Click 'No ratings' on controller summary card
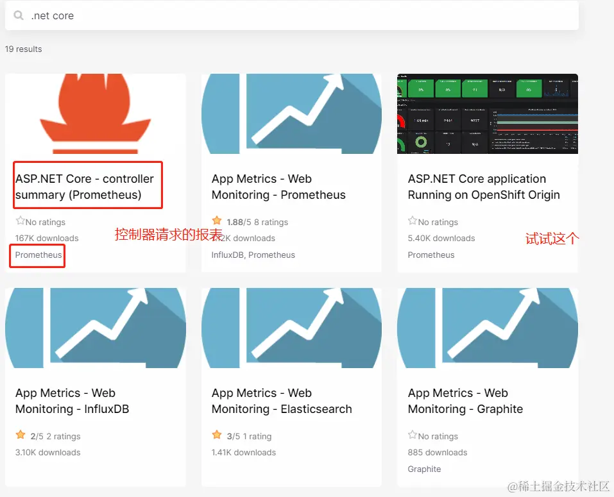Screen dimensions: 614x497 click(46, 223)
